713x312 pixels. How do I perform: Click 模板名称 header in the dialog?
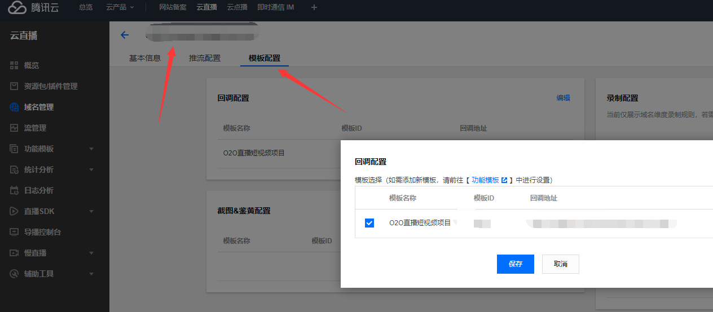click(403, 198)
